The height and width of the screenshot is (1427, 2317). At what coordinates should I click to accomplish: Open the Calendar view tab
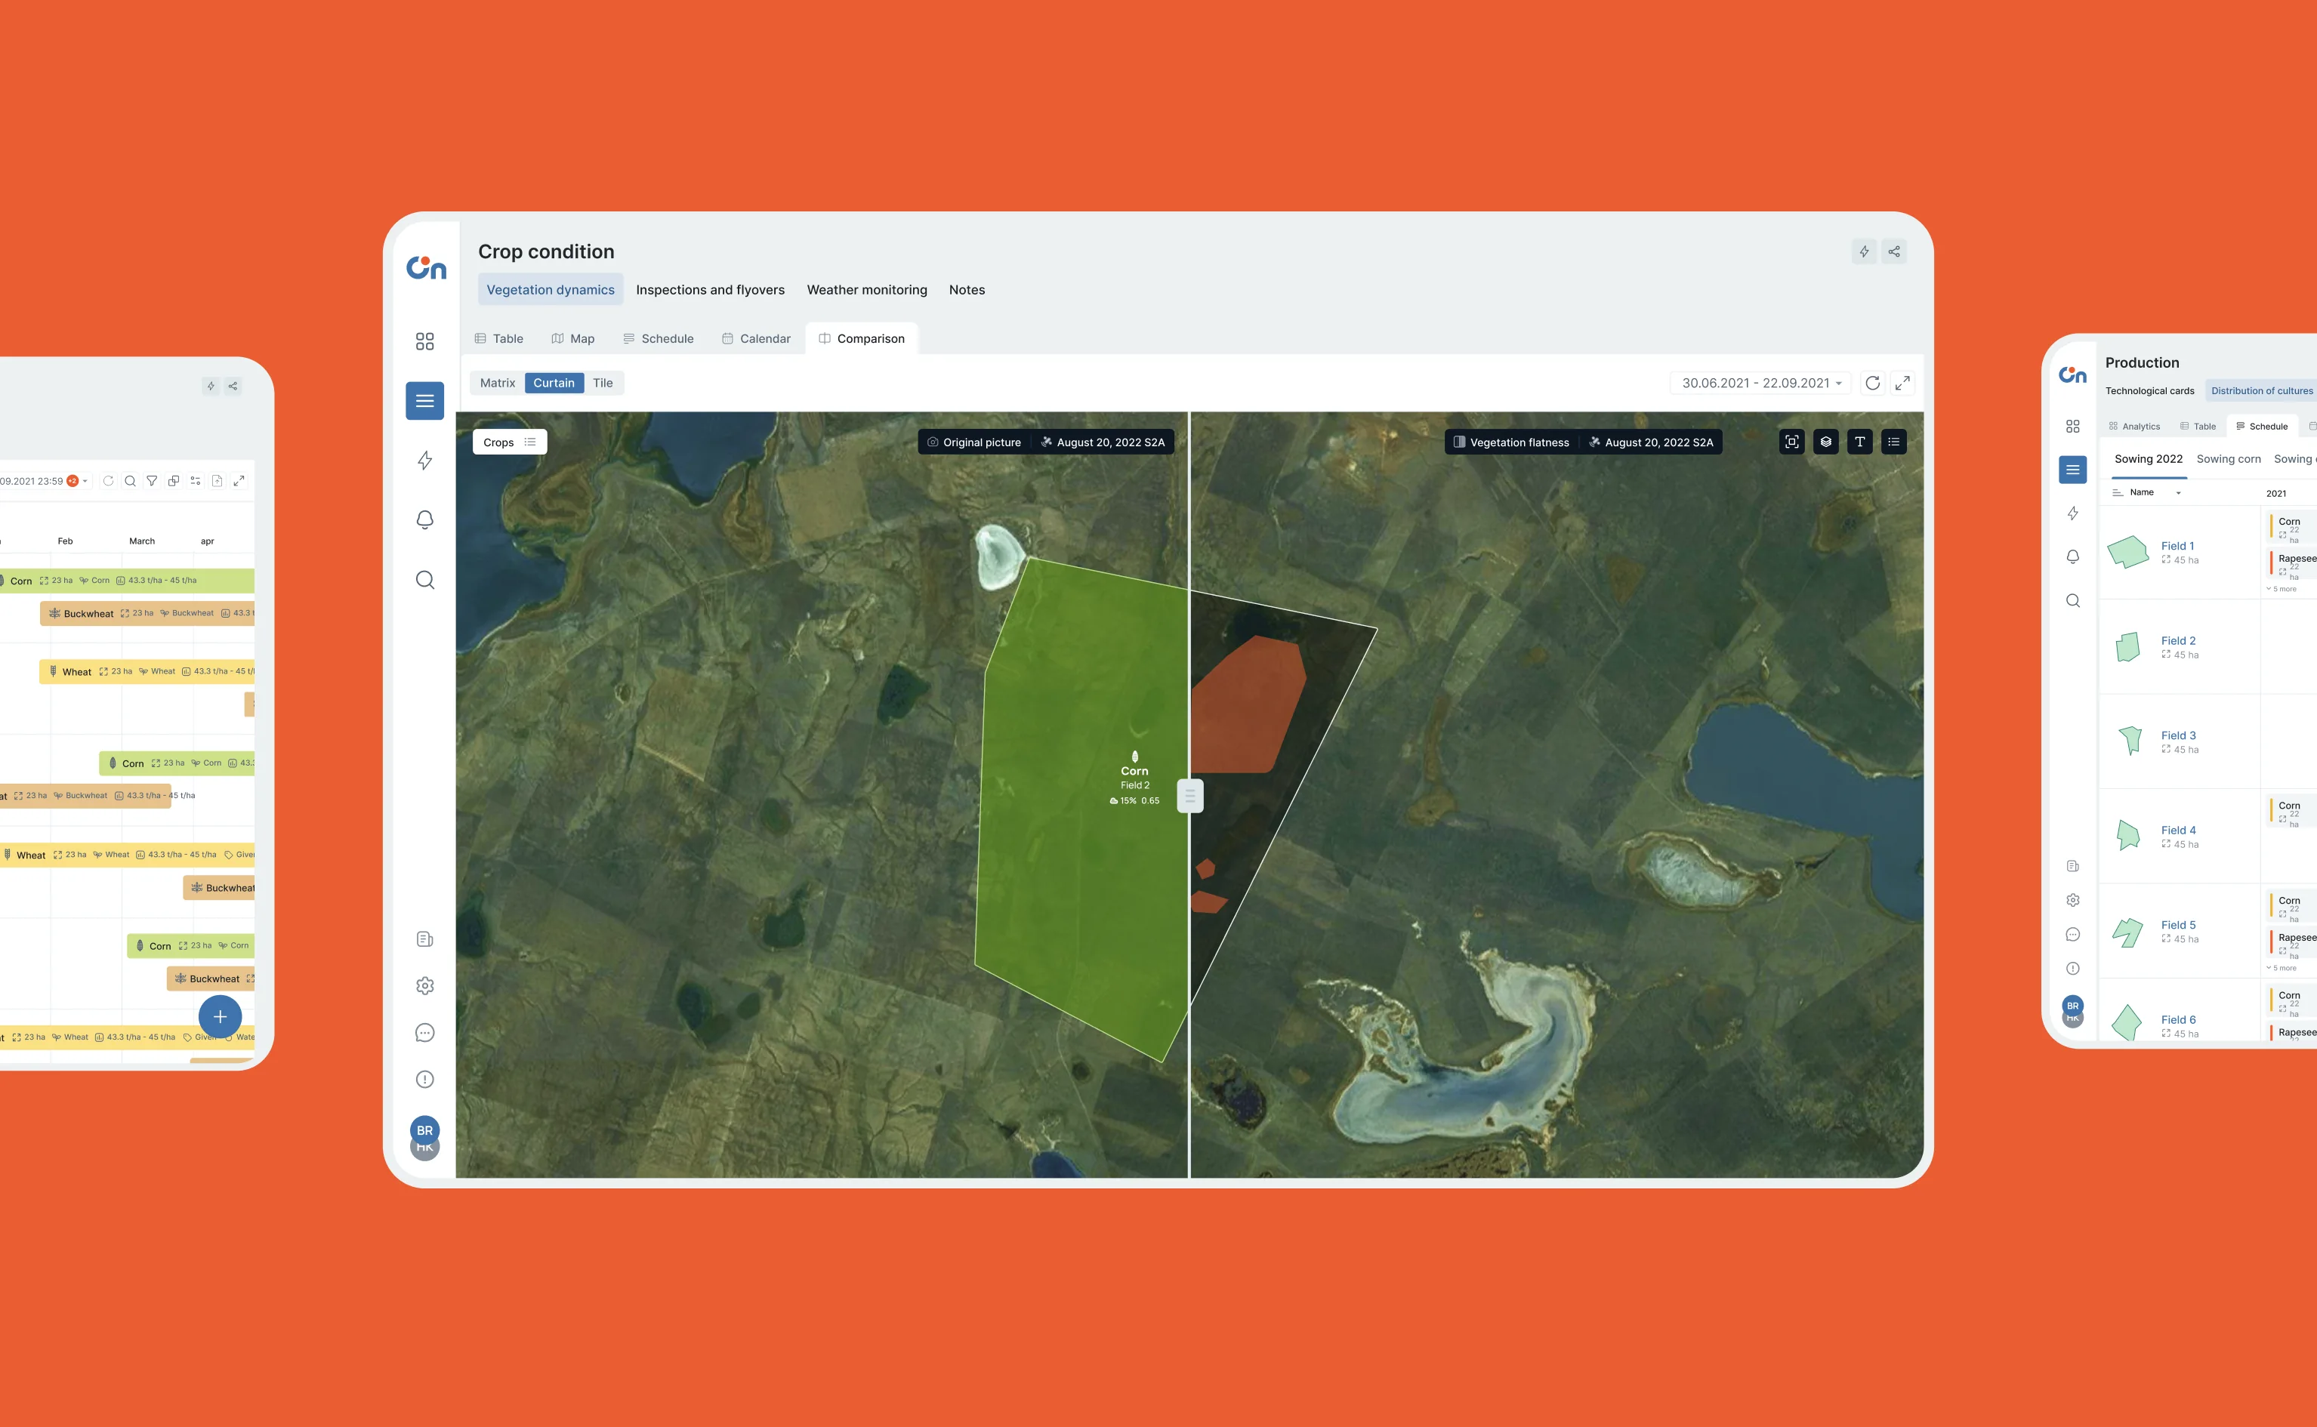pos(756,339)
